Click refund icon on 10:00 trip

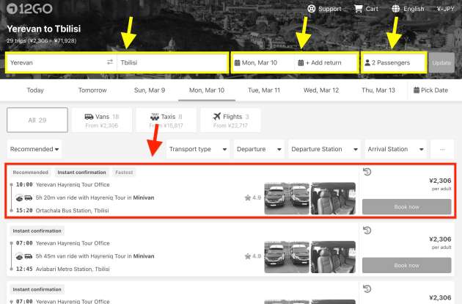pyautogui.click(x=367, y=172)
